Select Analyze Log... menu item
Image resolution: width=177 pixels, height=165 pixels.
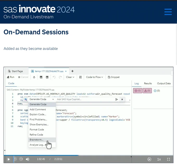42,145
